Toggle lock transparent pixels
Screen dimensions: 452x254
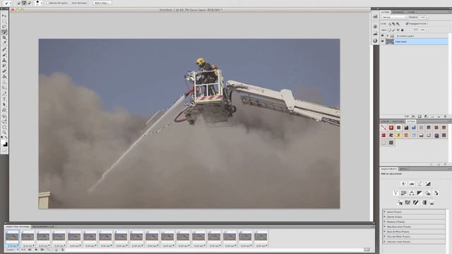pyautogui.click(x=389, y=30)
